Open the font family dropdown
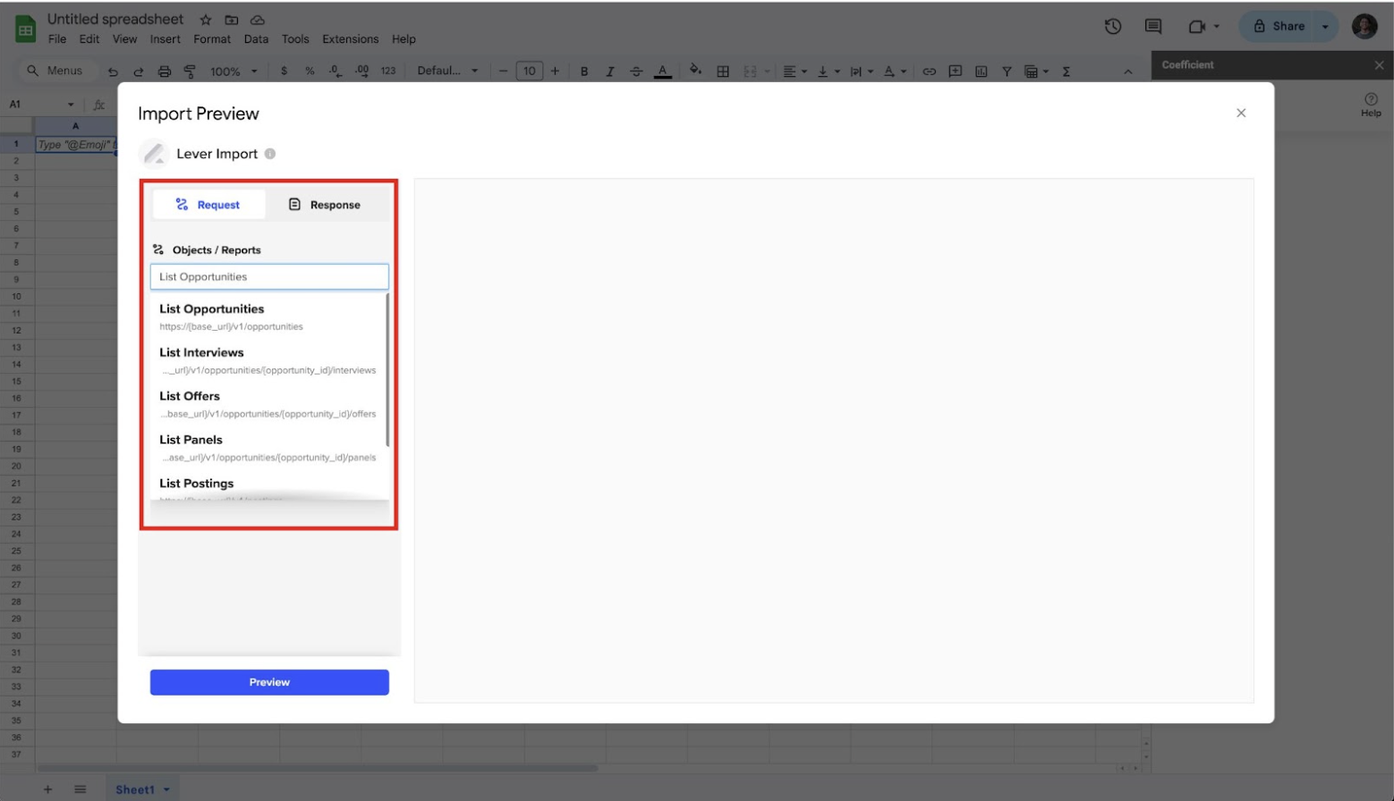 pos(447,71)
